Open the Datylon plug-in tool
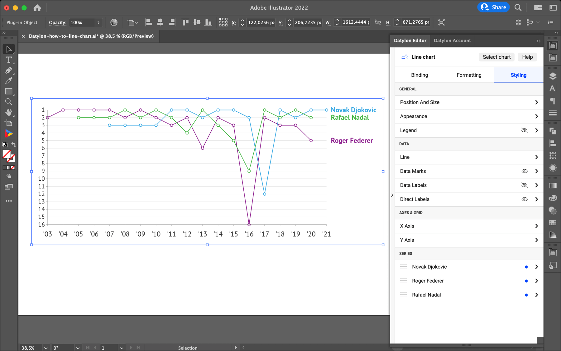 (9, 134)
